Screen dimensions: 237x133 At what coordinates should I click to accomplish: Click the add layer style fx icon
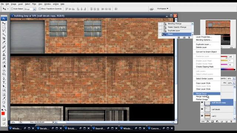tap(208, 122)
